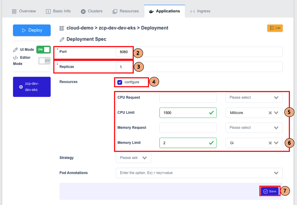Click the code brackets icon for Editor Mode
Image resolution: width=297 pixels, height=205 pixels.
15,58
